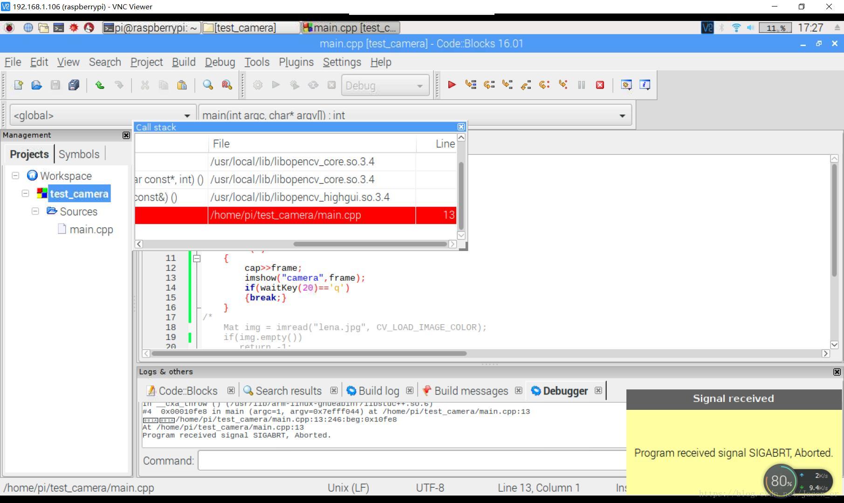Click the Next line debug icon

[489, 85]
